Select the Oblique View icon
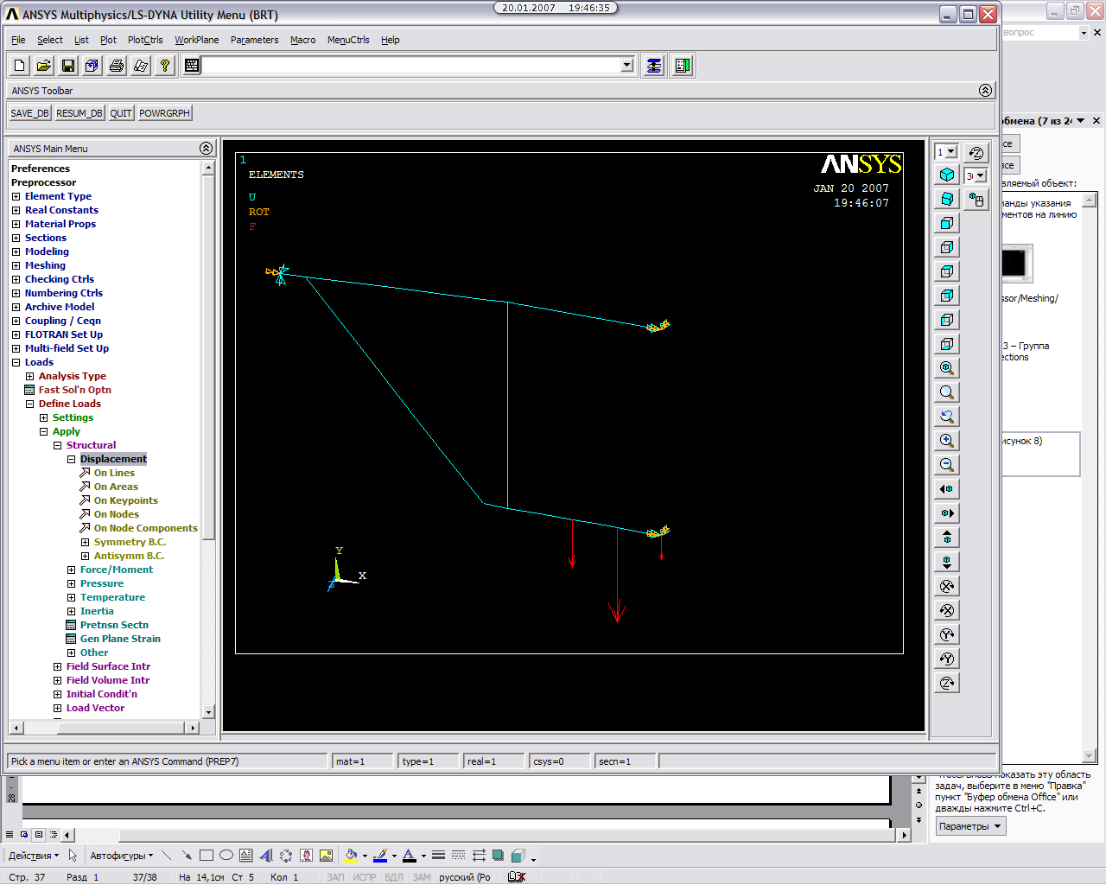 947,199
